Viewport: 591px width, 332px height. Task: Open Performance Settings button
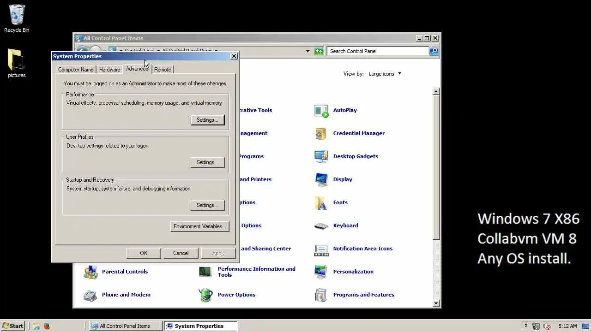click(207, 120)
